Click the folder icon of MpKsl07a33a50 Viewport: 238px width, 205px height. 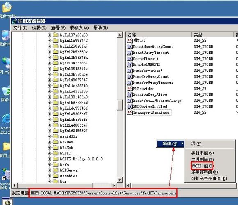coord(56,35)
